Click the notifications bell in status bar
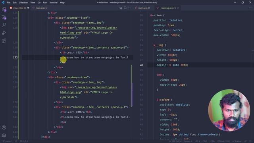The height and width of the screenshot is (143, 254). pyautogui.click(x=251, y=141)
